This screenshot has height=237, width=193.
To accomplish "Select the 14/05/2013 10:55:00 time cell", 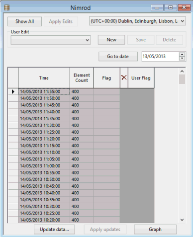I will 44,173.
